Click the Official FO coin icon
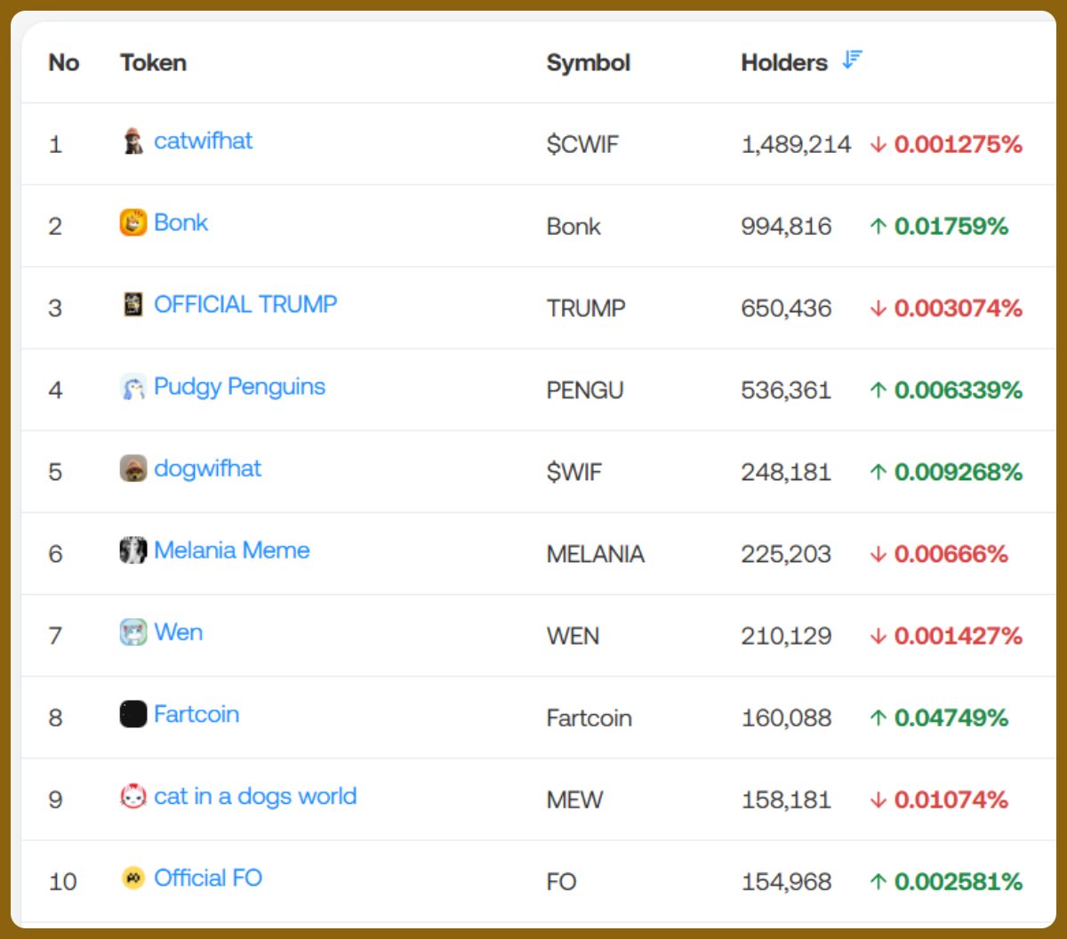 [132, 879]
